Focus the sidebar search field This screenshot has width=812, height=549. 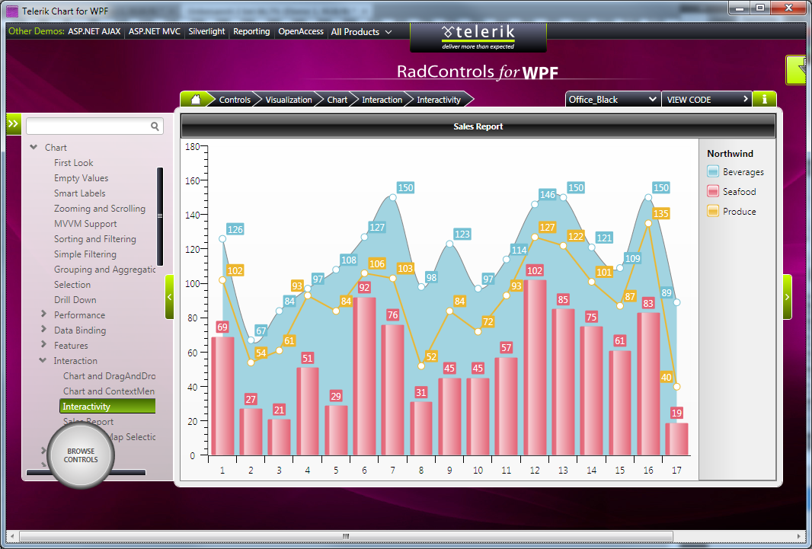(x=94, y=126)
